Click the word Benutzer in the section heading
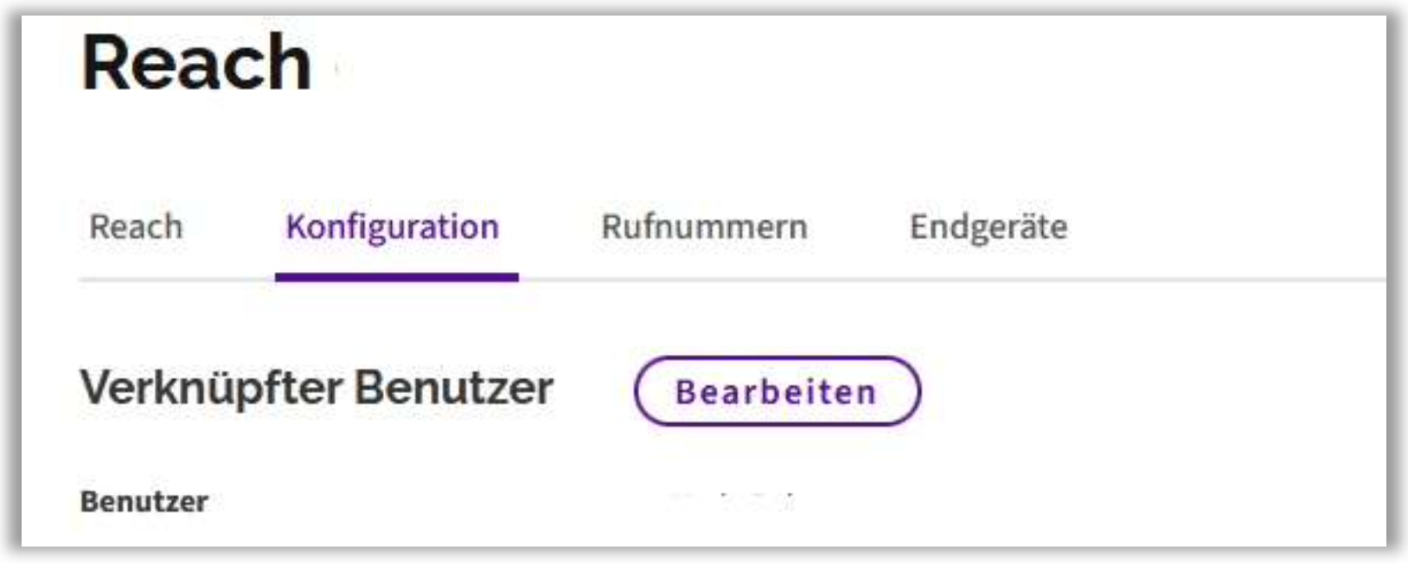The image size is (1408, 563). pyautogui.click(x=453, y=388)
